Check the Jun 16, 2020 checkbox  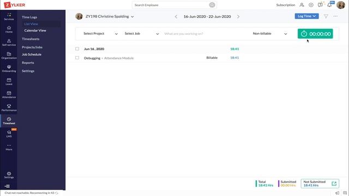click(77, 49)
